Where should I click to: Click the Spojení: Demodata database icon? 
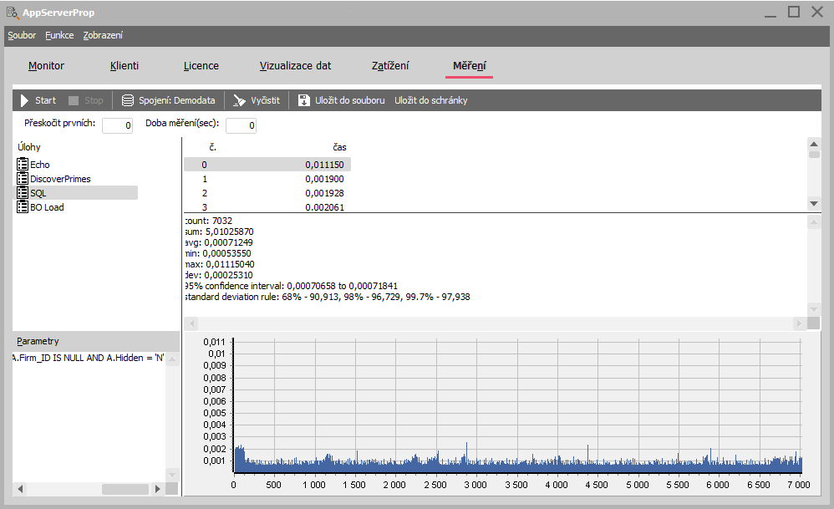click(x=128, y=100)
